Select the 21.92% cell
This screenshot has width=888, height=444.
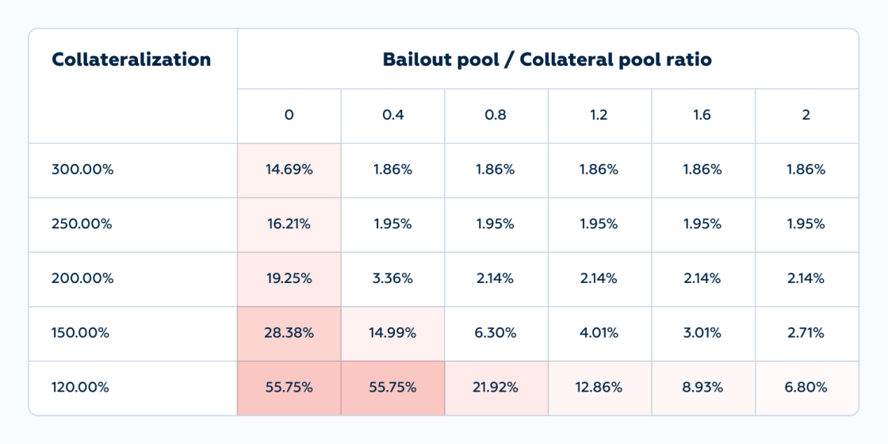pos(496,388)
